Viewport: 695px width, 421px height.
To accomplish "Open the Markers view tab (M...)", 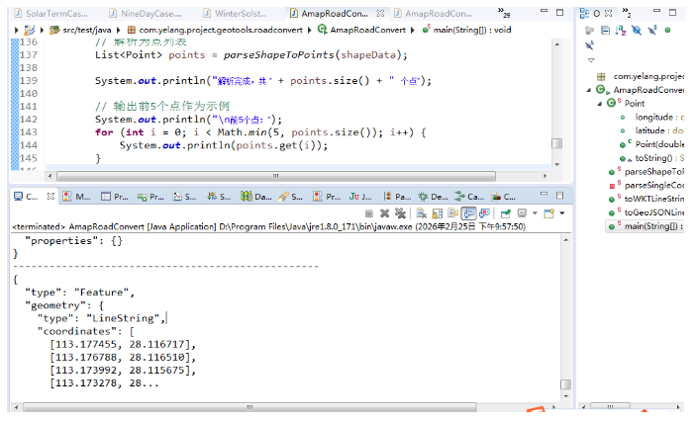I will tap(76, 197).
